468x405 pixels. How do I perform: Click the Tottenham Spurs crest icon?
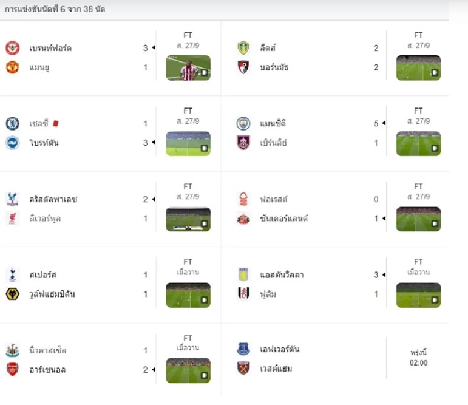(13, 274)
